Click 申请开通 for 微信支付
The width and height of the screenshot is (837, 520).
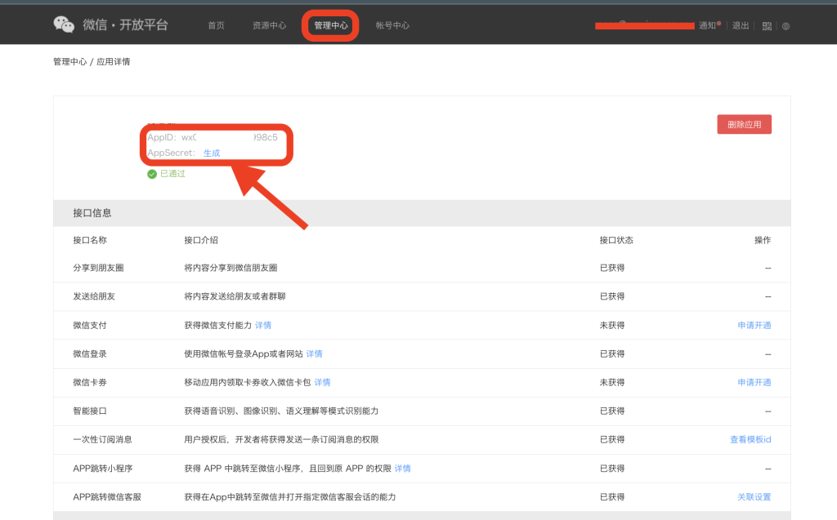click(754, 325)
